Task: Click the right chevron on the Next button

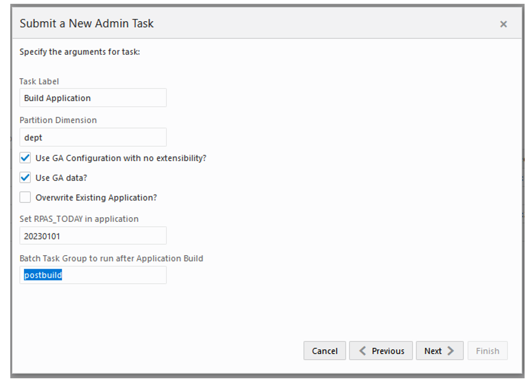Action: (451, 351)
